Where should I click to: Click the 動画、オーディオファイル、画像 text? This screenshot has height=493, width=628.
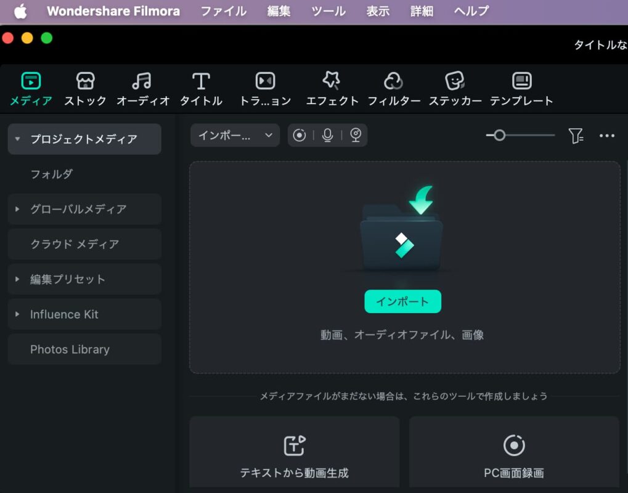click(x=402, y=335)
